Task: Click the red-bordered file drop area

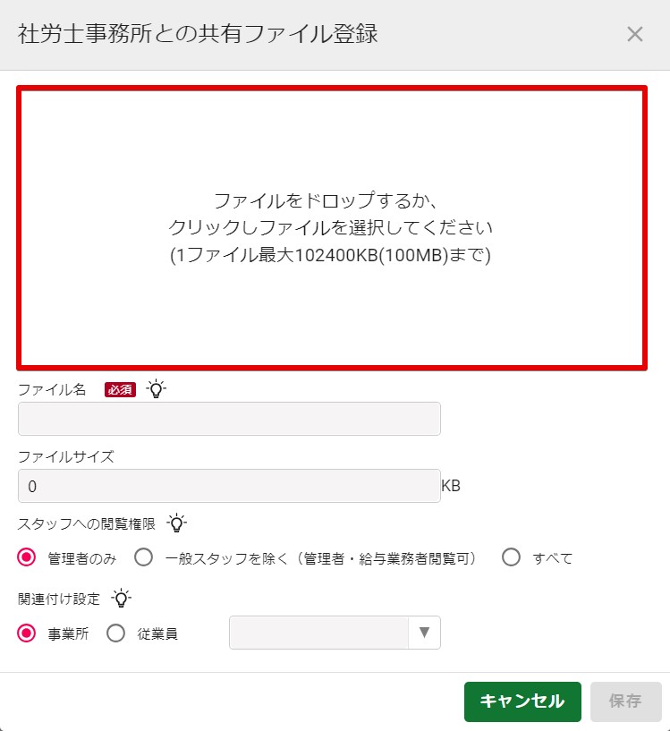Action: pos(332,228)
